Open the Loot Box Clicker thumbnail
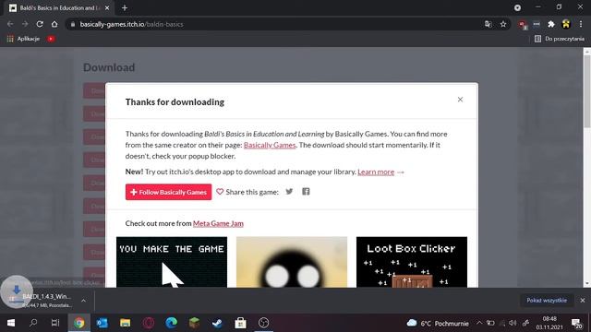Image resolution: width=591 pixels, height=332 pixels. 412,262
